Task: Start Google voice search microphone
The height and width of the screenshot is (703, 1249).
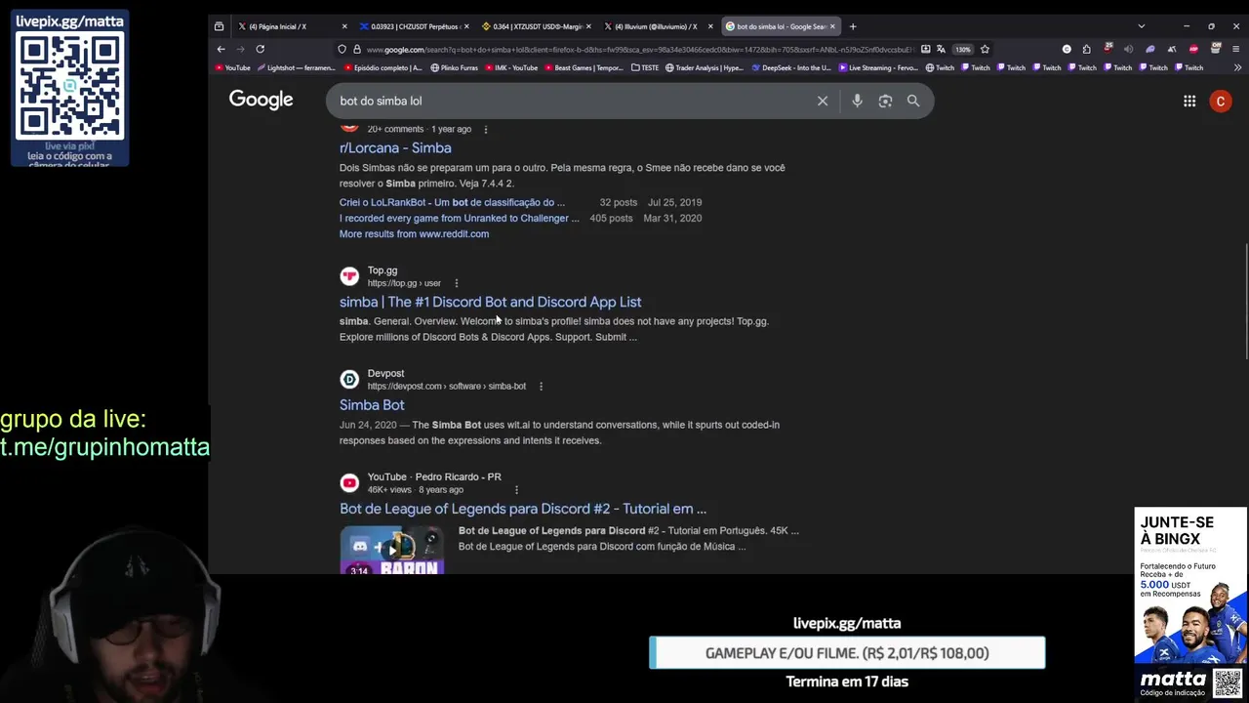Action: tap(857, 101)
